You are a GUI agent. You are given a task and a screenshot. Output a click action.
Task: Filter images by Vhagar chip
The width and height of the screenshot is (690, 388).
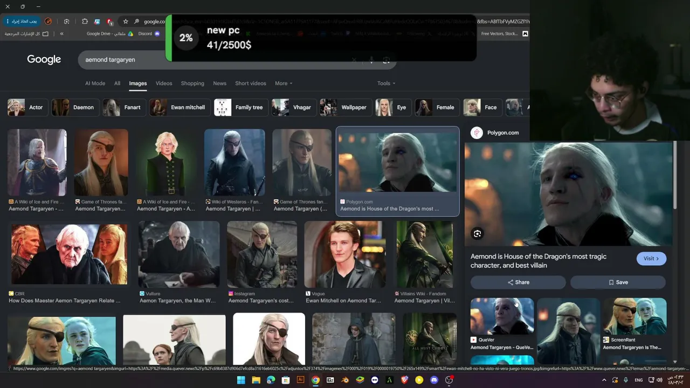pyautogui.click(x=293, y=107)
